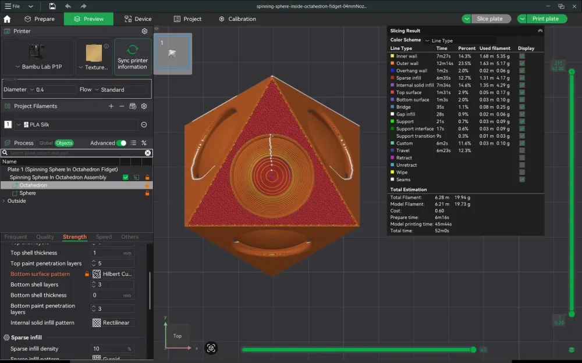Click the Undo arrow
This screenshot has height=363, width=582.
68,6
